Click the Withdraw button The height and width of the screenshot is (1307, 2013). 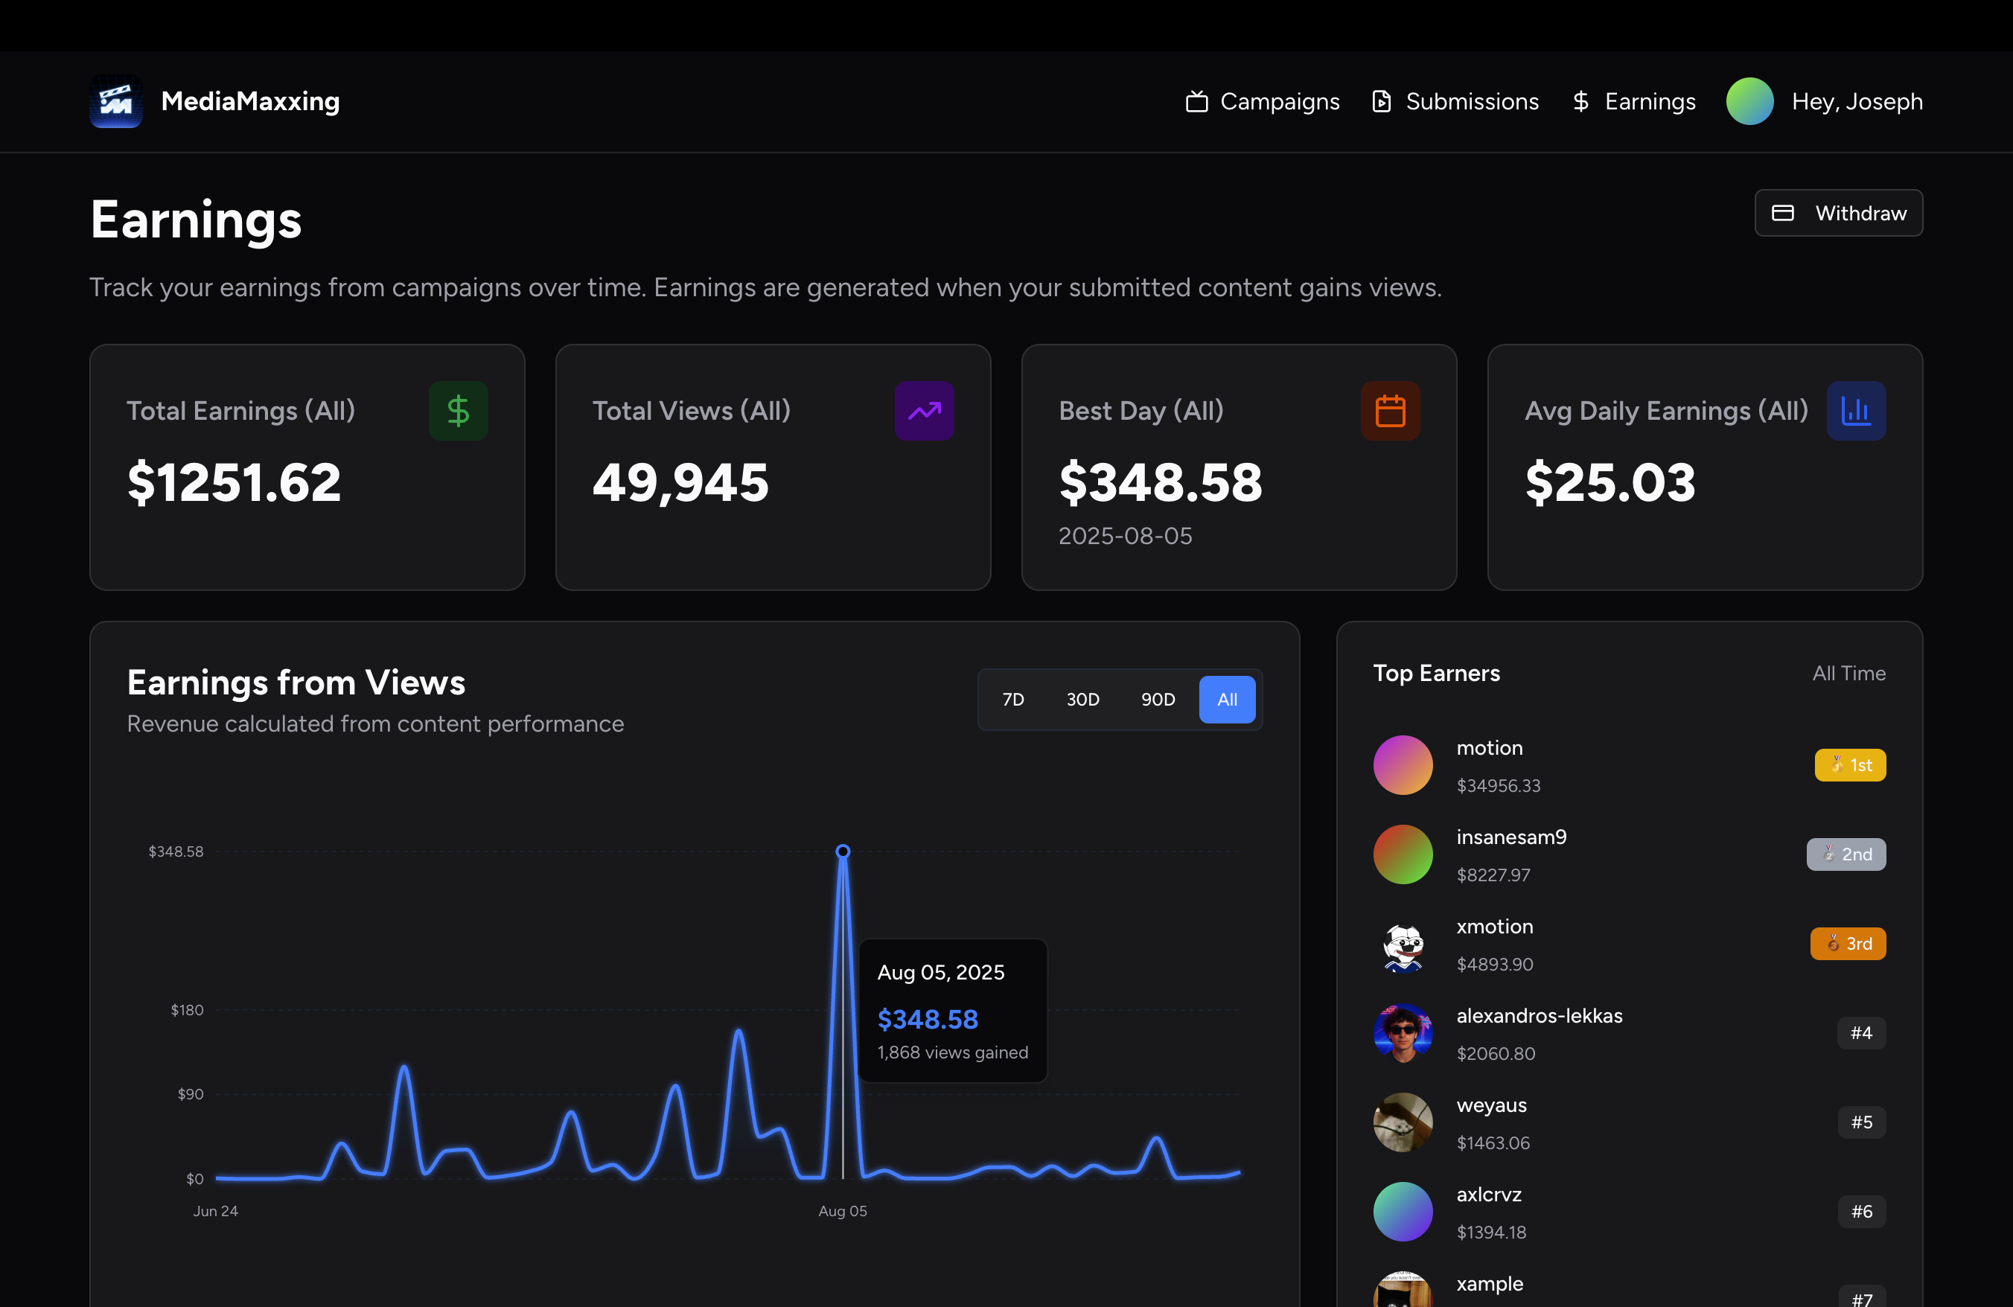tap(1838, 213)
